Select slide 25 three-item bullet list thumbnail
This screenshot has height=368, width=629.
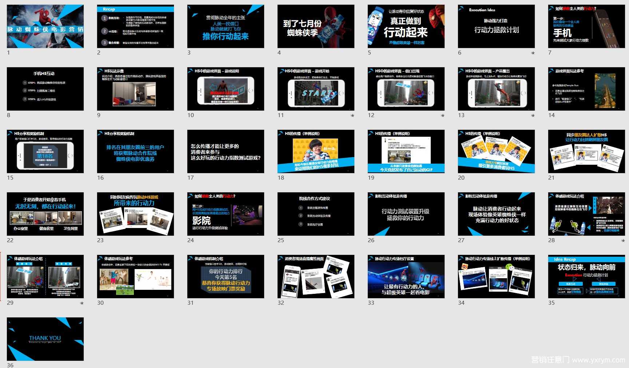[316, 214]
